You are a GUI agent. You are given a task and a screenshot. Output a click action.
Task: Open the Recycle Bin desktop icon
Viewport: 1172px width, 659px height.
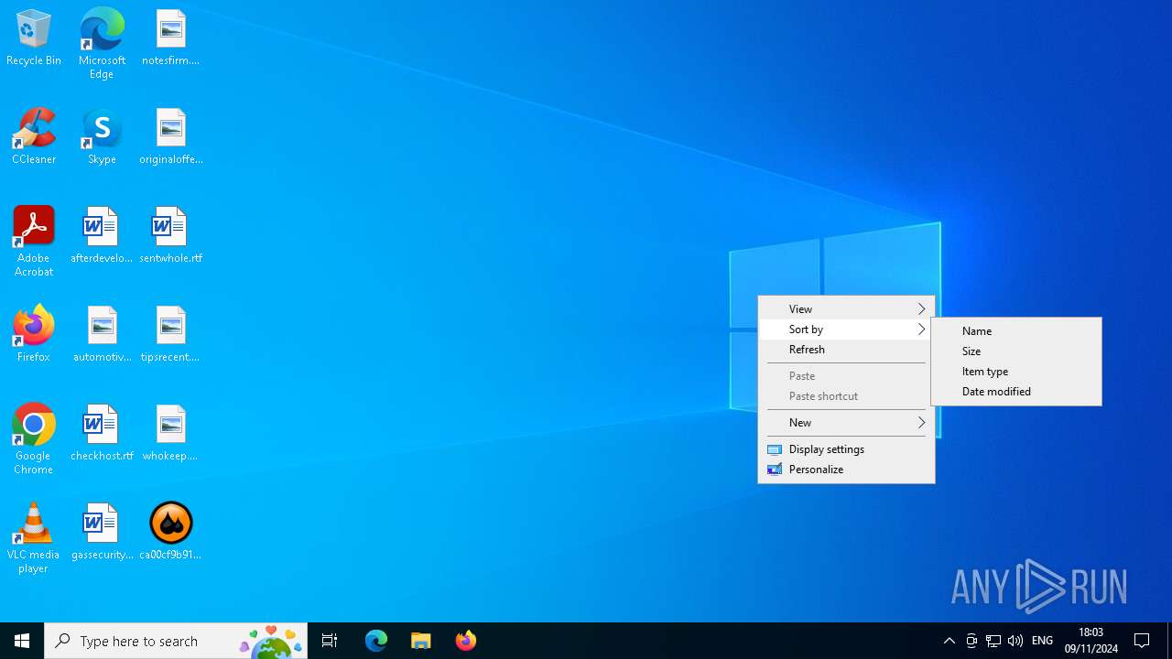coord(34,38)
